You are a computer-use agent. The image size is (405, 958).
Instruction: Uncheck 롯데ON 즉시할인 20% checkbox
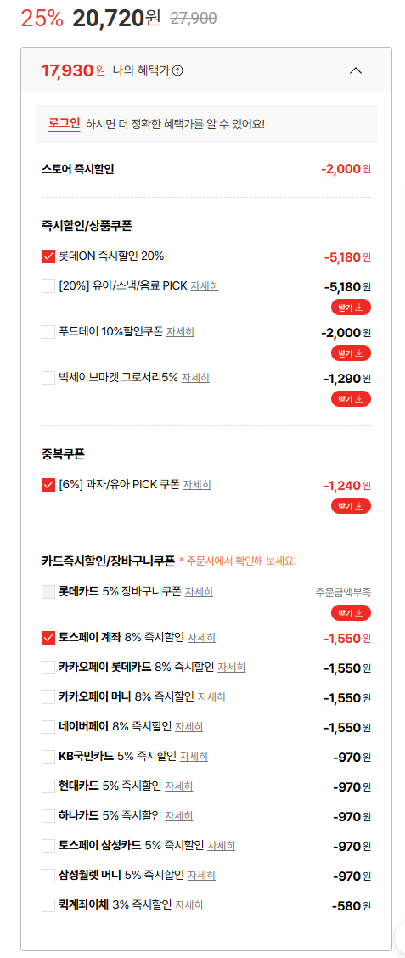tap(48, 256)
